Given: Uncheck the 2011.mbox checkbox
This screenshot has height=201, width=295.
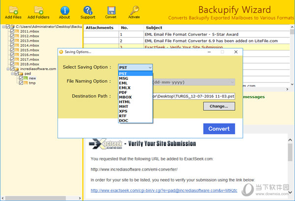Looking at the screenshot, I should click(12, 31).
